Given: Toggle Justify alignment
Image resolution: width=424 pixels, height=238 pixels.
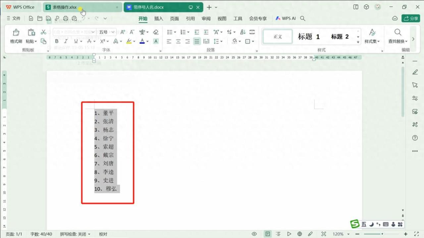Looking at the screenshot, I should click(197, 41).
